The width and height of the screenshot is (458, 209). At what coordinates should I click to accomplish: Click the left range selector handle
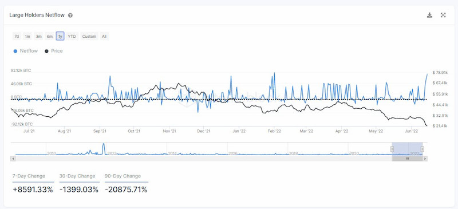[392, 149]
